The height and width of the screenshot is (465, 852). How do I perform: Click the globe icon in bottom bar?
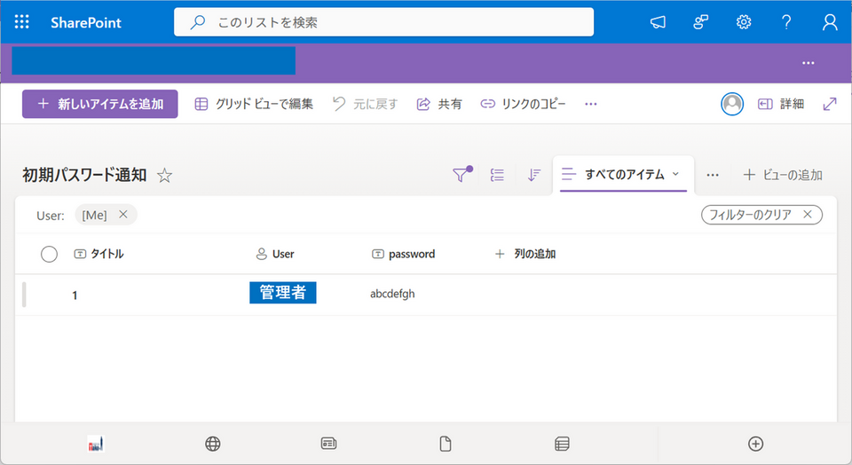(212, 444)
